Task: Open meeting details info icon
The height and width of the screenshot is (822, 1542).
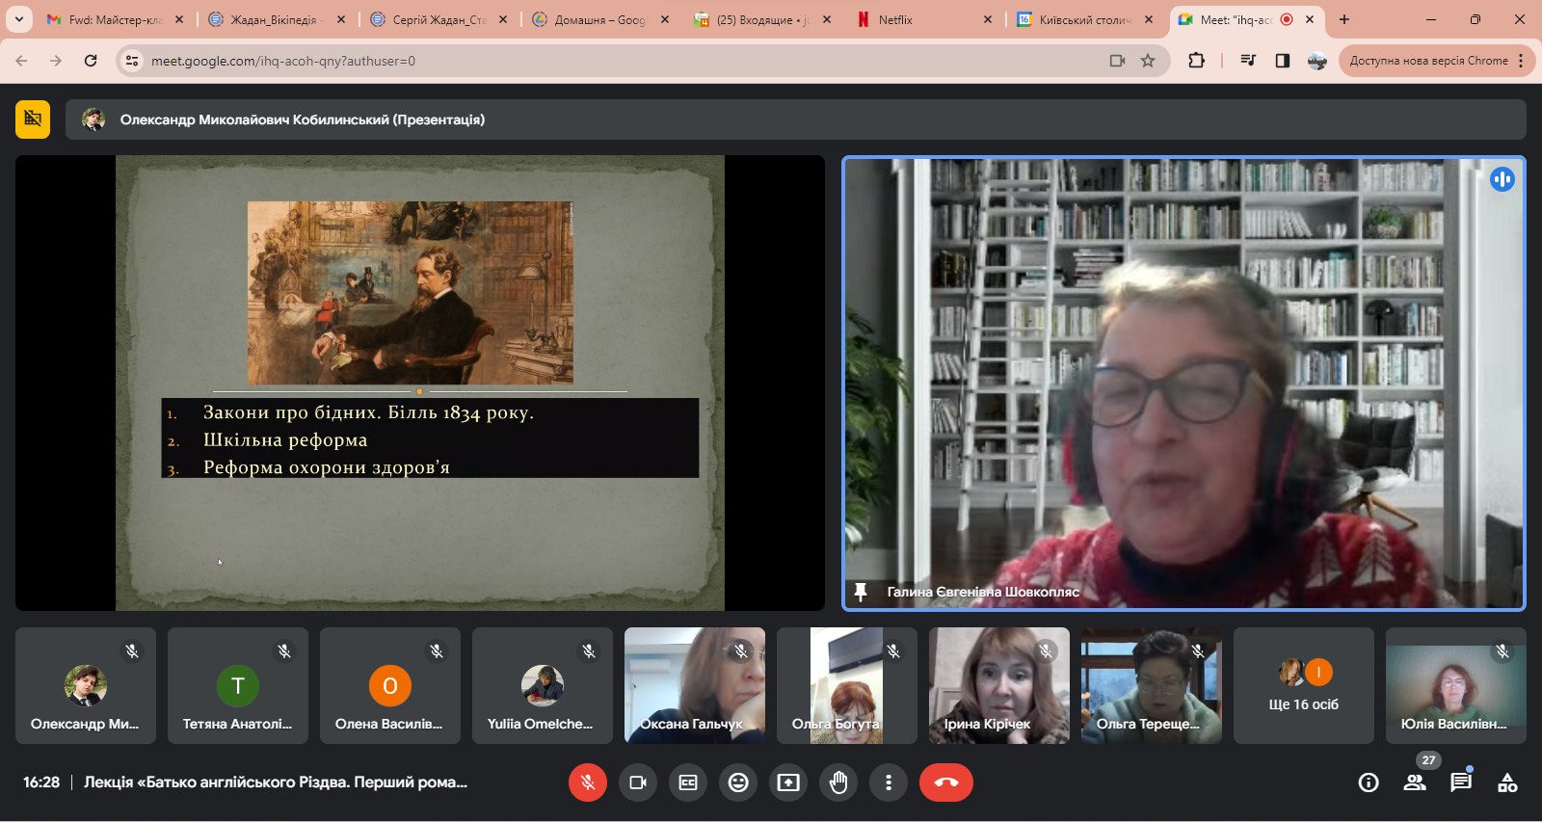Action: click(x=1369, y=782)
